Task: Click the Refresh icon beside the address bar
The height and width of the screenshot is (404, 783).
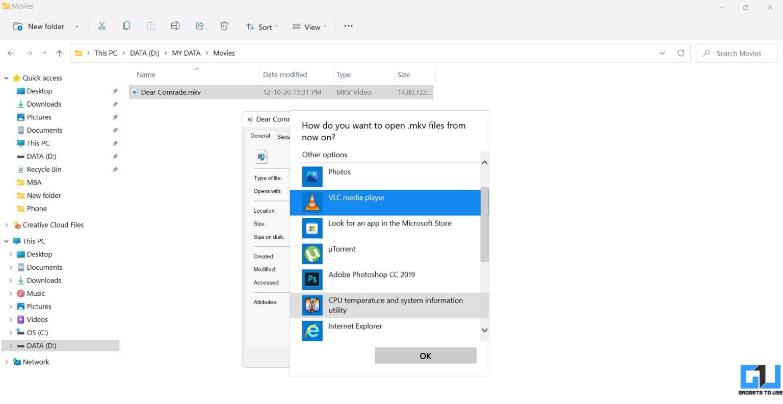Action: 681,53
